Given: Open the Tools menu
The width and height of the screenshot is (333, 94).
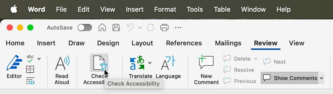Looking at the screenshot, I should pos(195,9).
